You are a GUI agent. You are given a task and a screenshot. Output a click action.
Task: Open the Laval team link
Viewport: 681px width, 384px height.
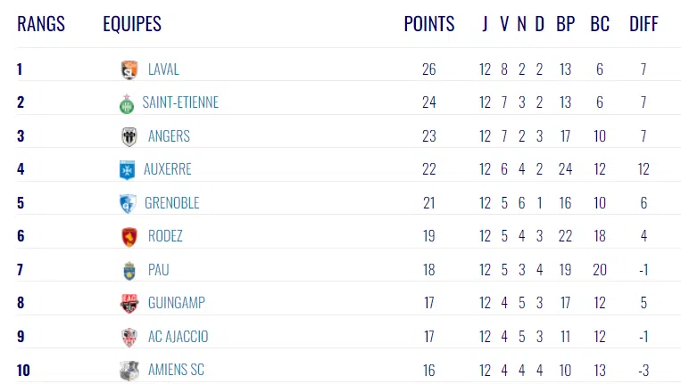(163, 69)
